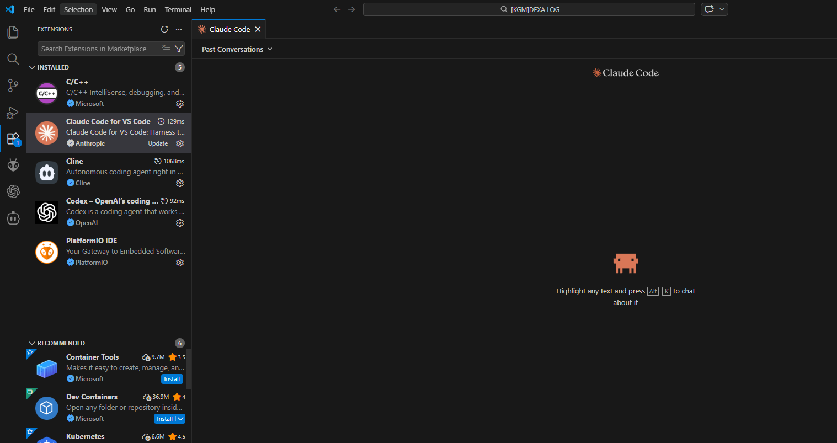Select the Codex extension logo
Viewport: 837px width, 443px height.
[47, 212]
